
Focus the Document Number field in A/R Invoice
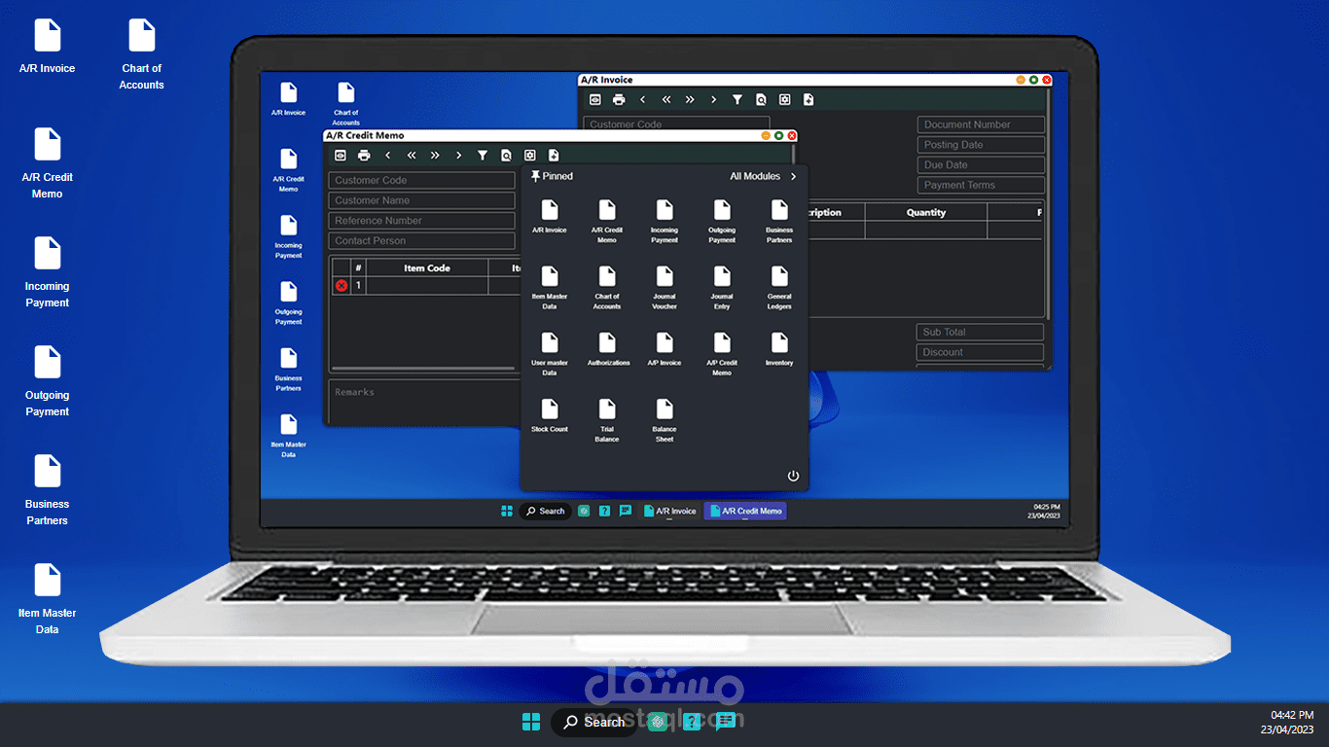click(981, 124)
